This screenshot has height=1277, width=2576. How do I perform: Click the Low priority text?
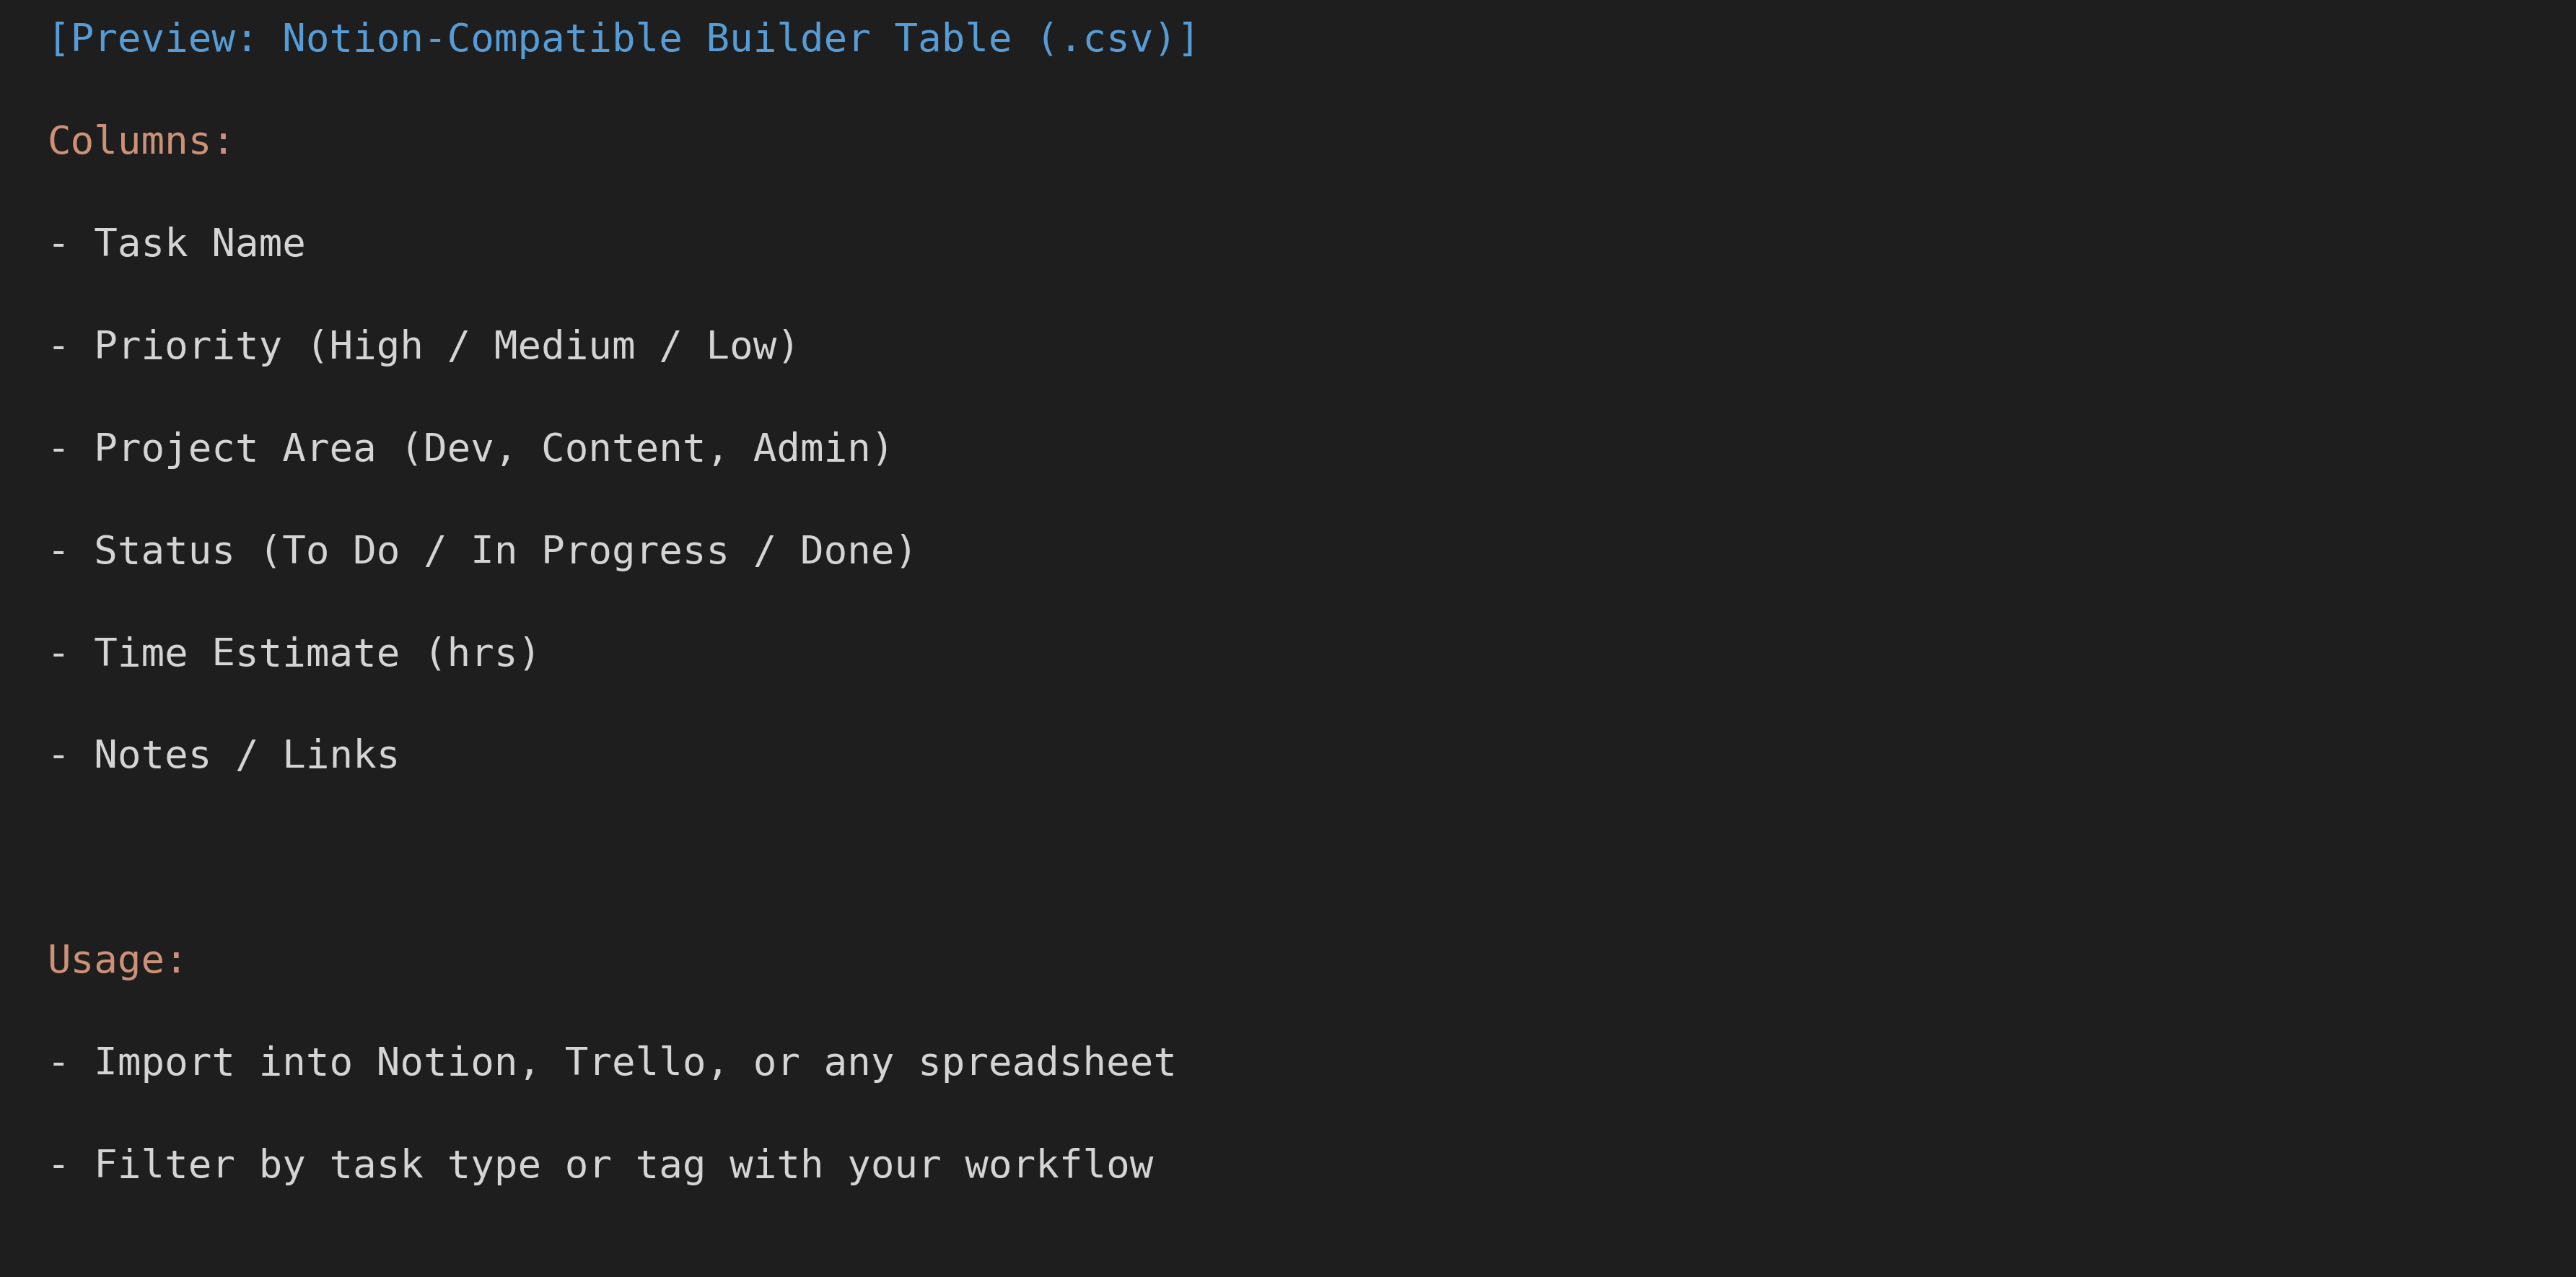pos(741,346)
